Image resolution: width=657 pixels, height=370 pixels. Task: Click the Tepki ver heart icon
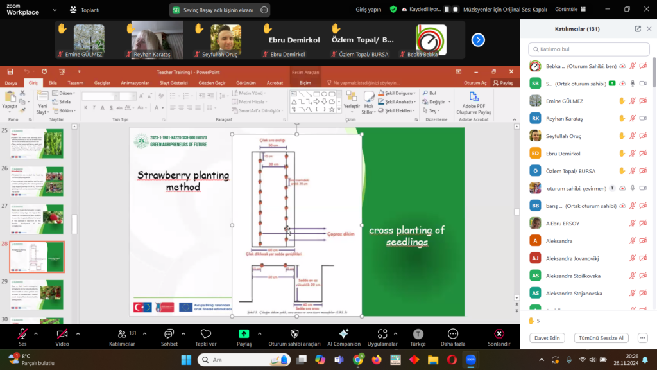pyautogui.click(x=206, y=333)
